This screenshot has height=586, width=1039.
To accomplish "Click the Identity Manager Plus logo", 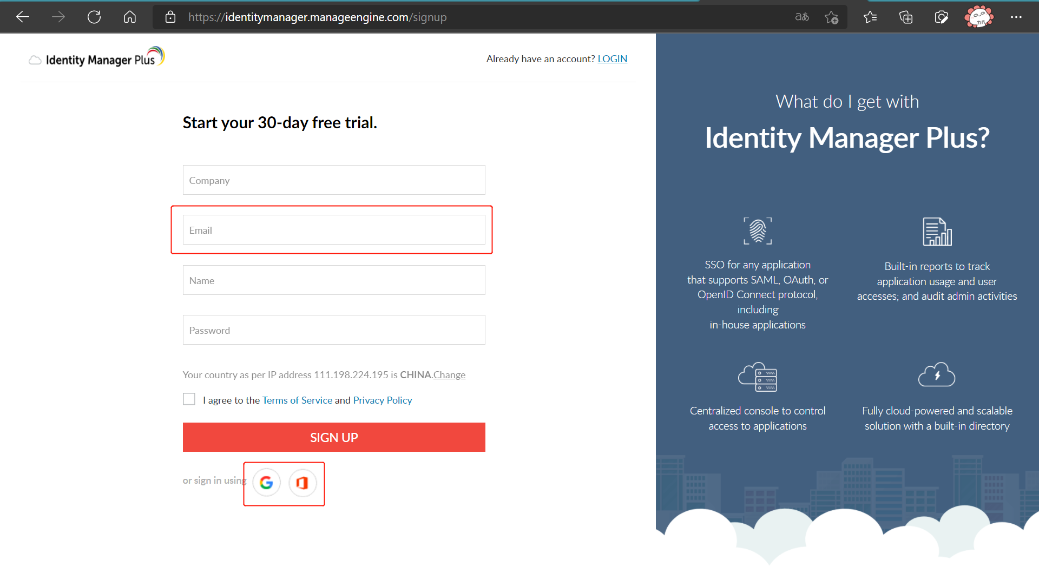I will [97, 58].
